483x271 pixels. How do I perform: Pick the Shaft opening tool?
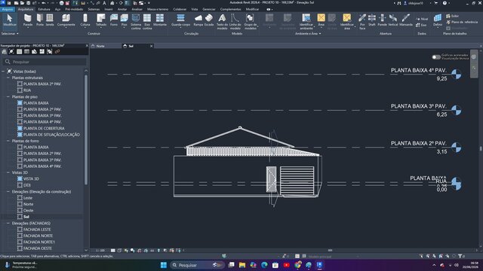372,20
